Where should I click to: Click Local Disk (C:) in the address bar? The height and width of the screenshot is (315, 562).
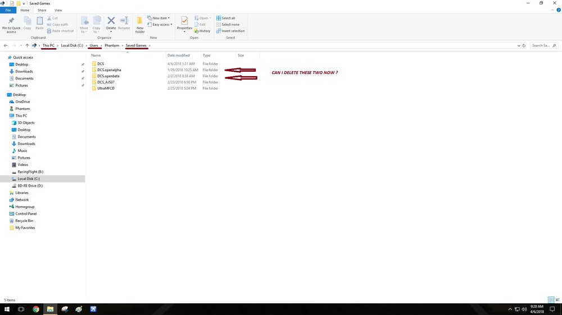pos(72,45)
